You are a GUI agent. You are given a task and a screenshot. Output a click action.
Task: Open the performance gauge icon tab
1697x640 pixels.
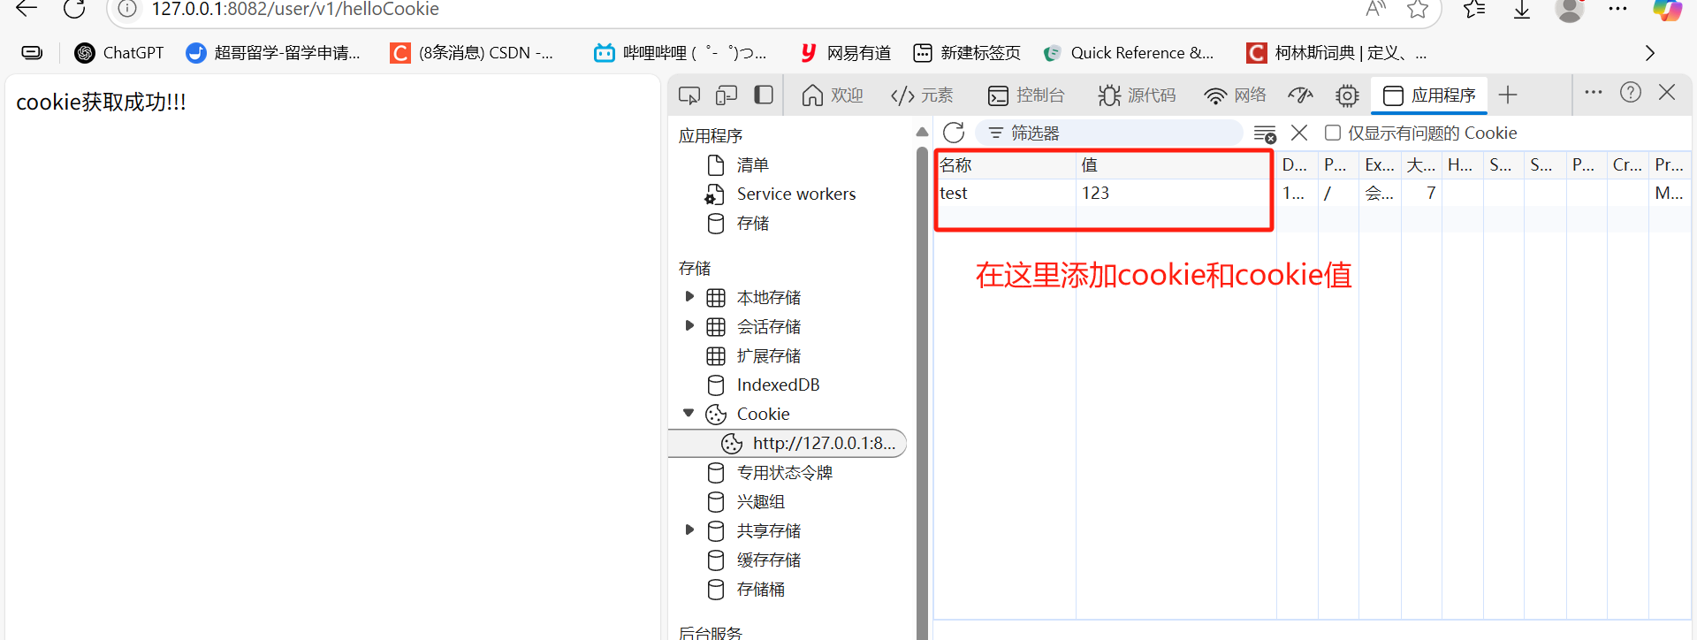[1300, 95]
